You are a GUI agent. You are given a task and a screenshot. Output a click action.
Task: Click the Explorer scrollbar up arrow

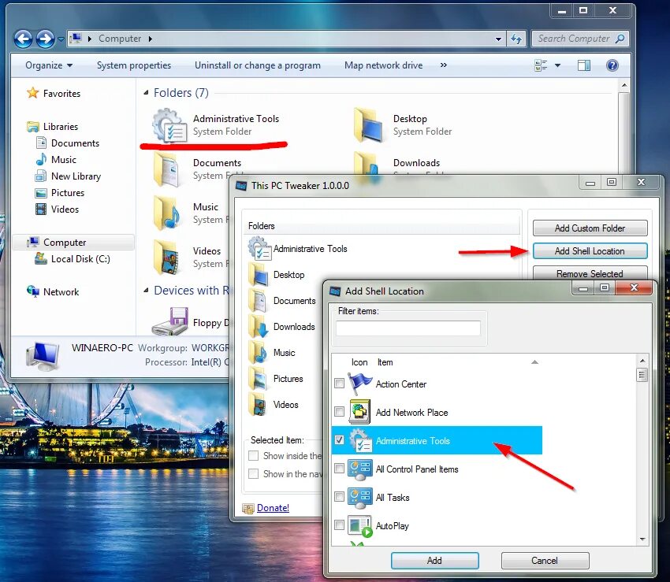[x=624, y=85]
